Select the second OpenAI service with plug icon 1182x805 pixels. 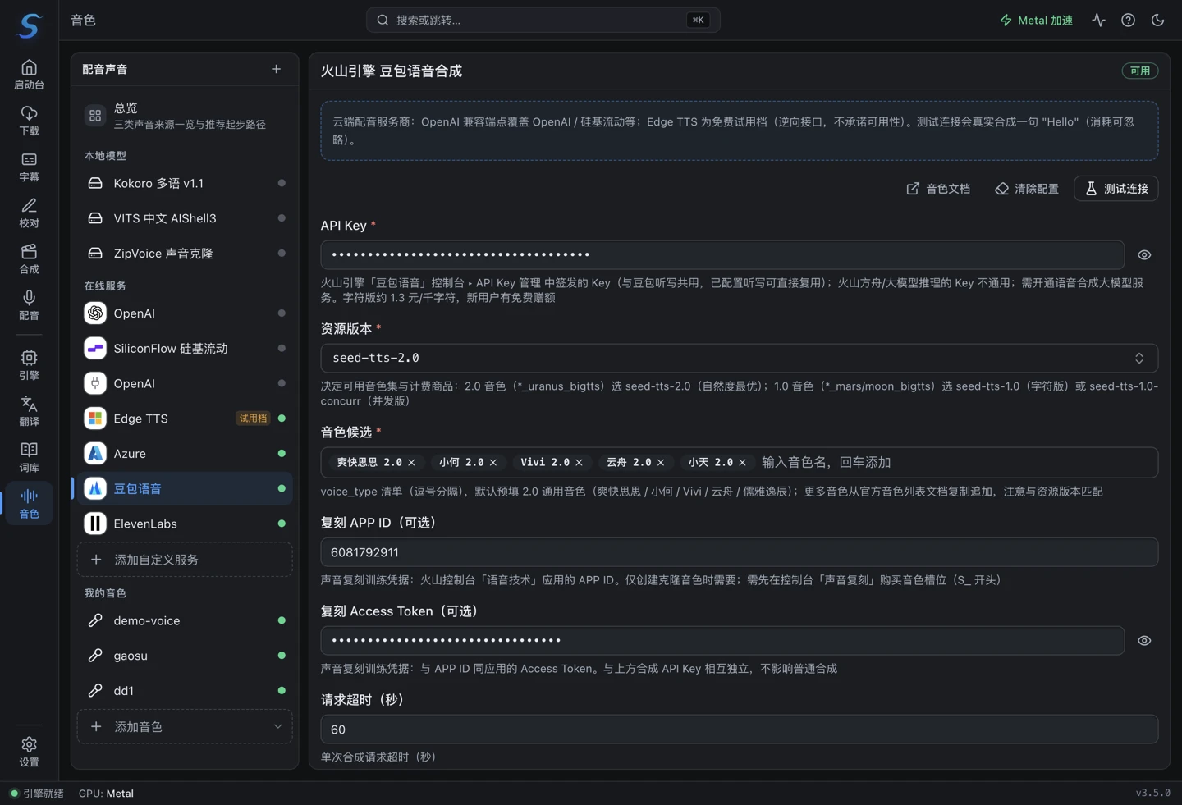coord(185,383)
